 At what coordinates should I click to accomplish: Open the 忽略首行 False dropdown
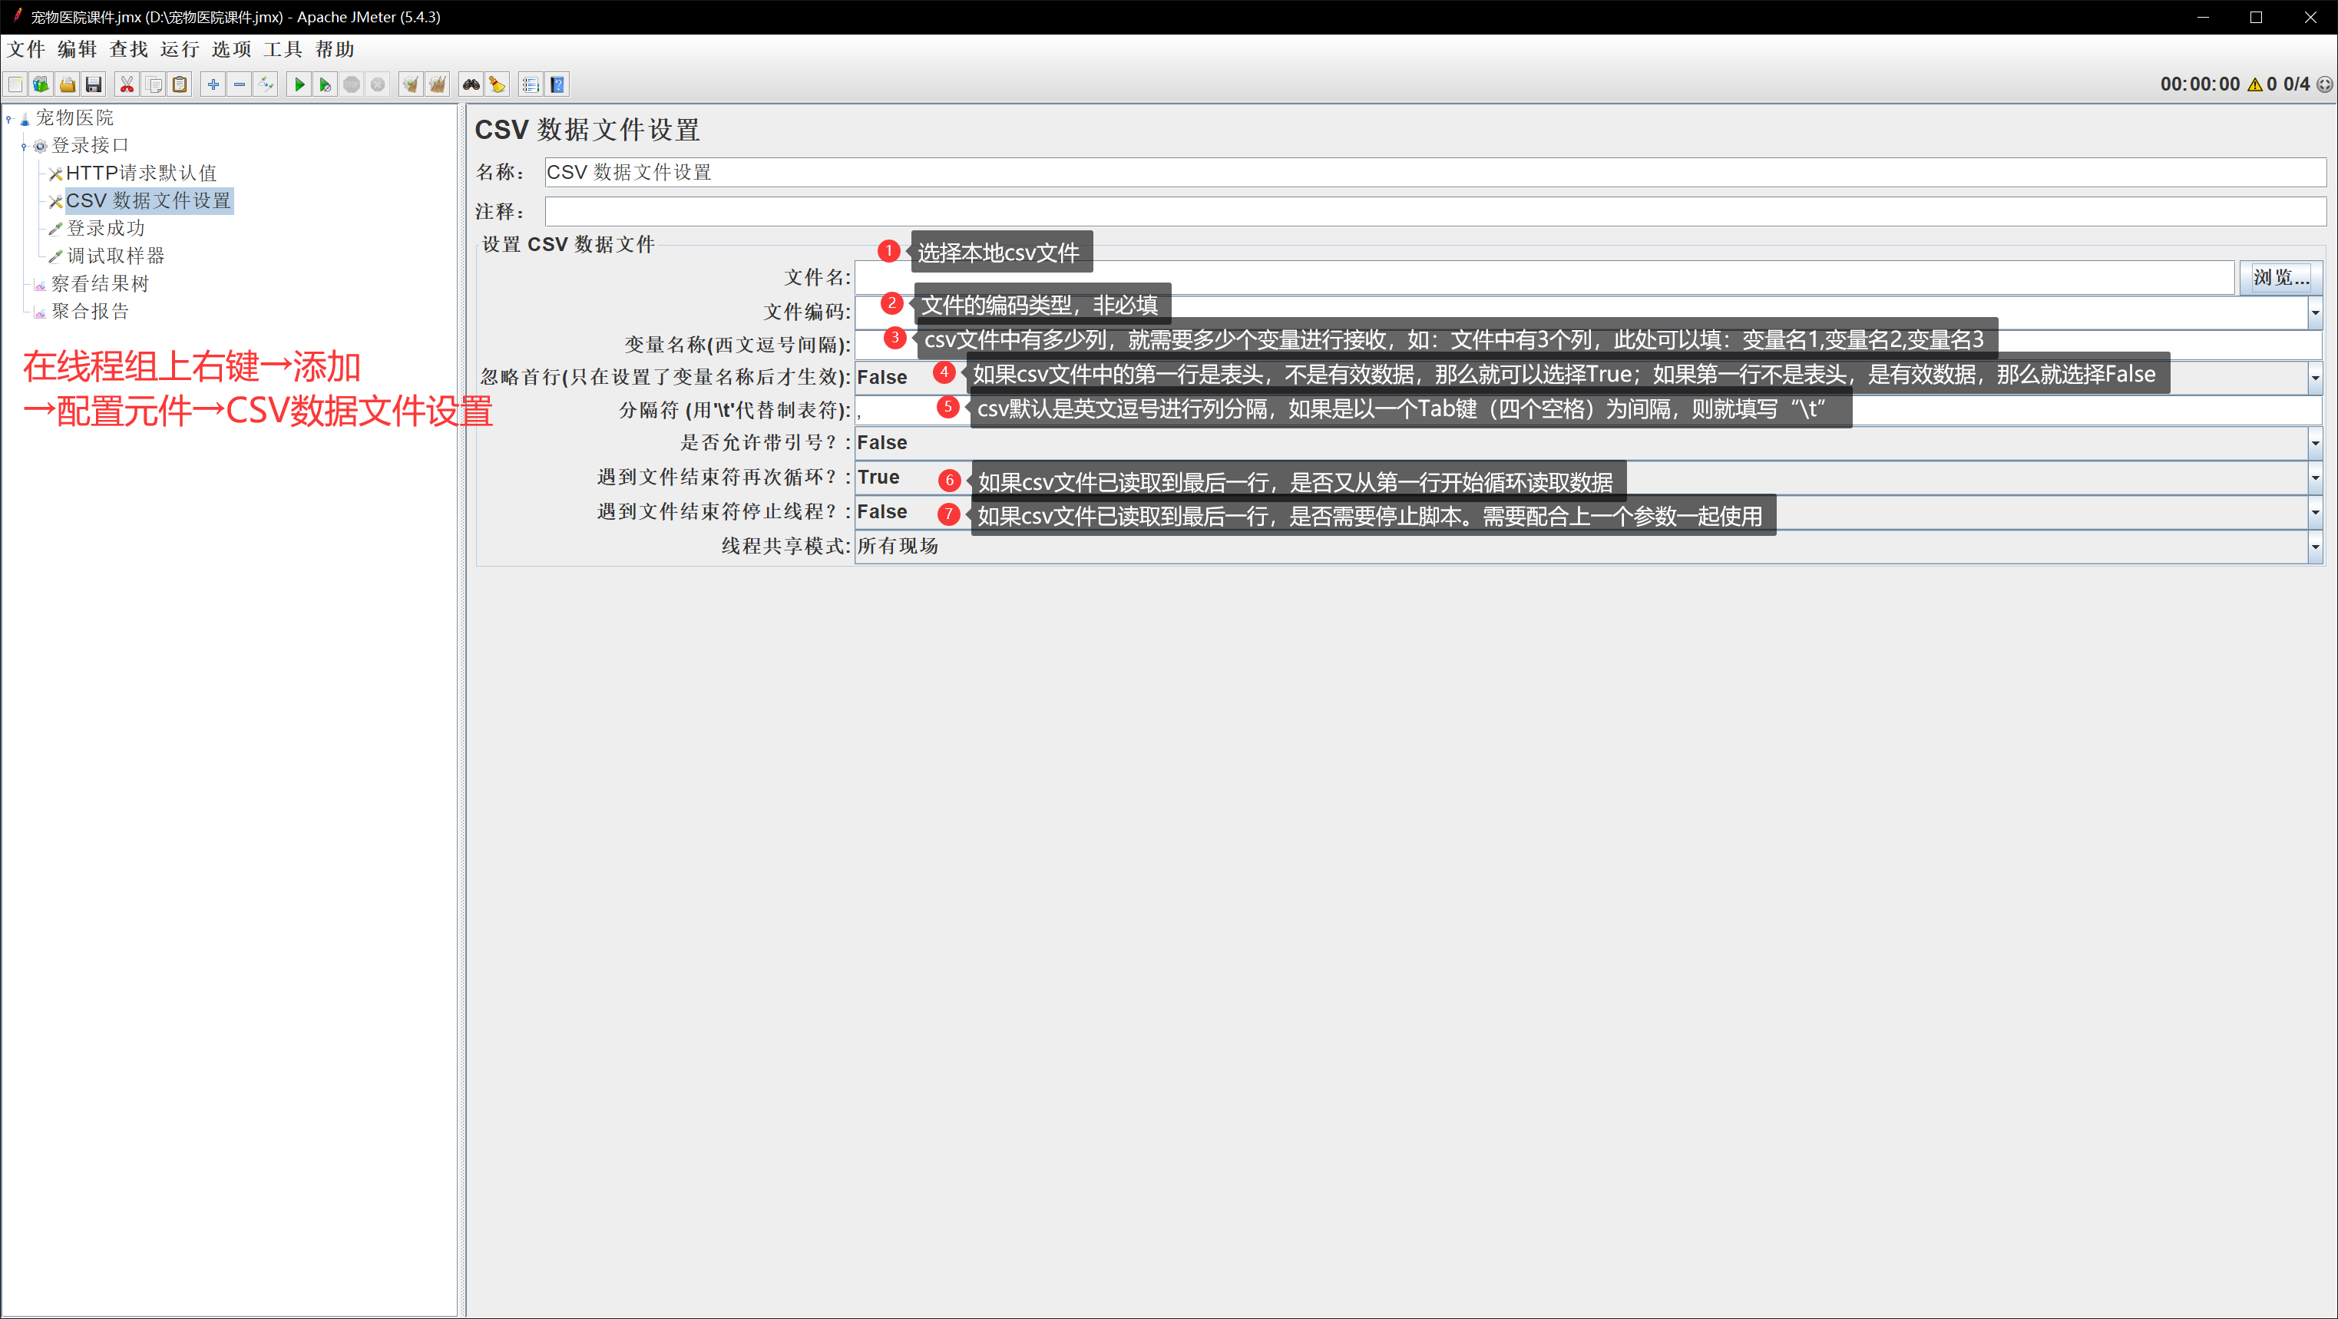pyautogui.click(x=2314, y=378)
